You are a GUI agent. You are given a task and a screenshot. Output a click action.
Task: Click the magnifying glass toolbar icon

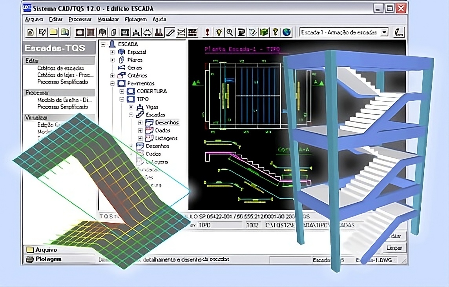click(x=230, y=32)
